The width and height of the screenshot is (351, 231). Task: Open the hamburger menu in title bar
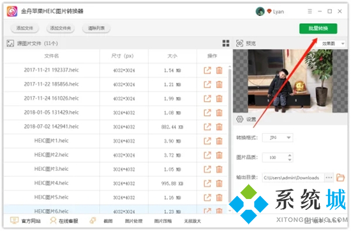click(x=310, y=12)
